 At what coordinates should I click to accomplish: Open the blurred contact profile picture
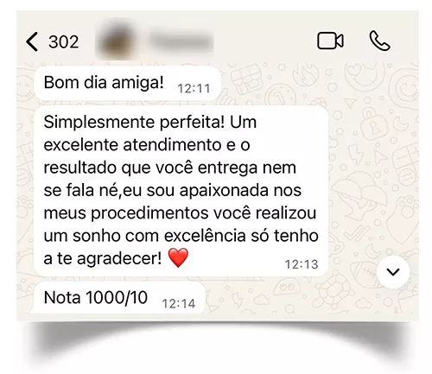(x=117, y=41)
